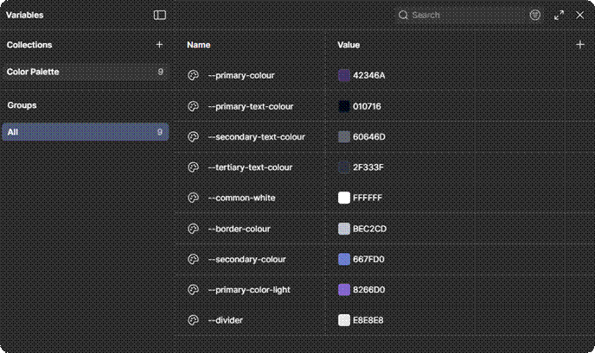Close the Variables panel

(x=579, y=15)
